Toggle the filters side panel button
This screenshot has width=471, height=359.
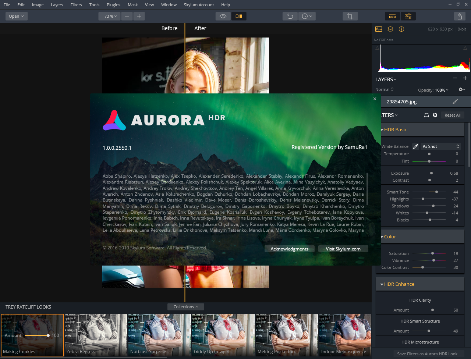pyautogui.click(x=408, y=16)
